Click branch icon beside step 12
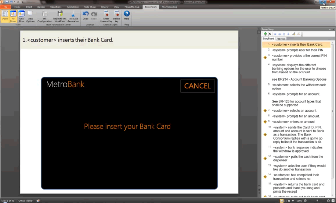The height and width of the screenshot is (203, 336). point(265,158)
